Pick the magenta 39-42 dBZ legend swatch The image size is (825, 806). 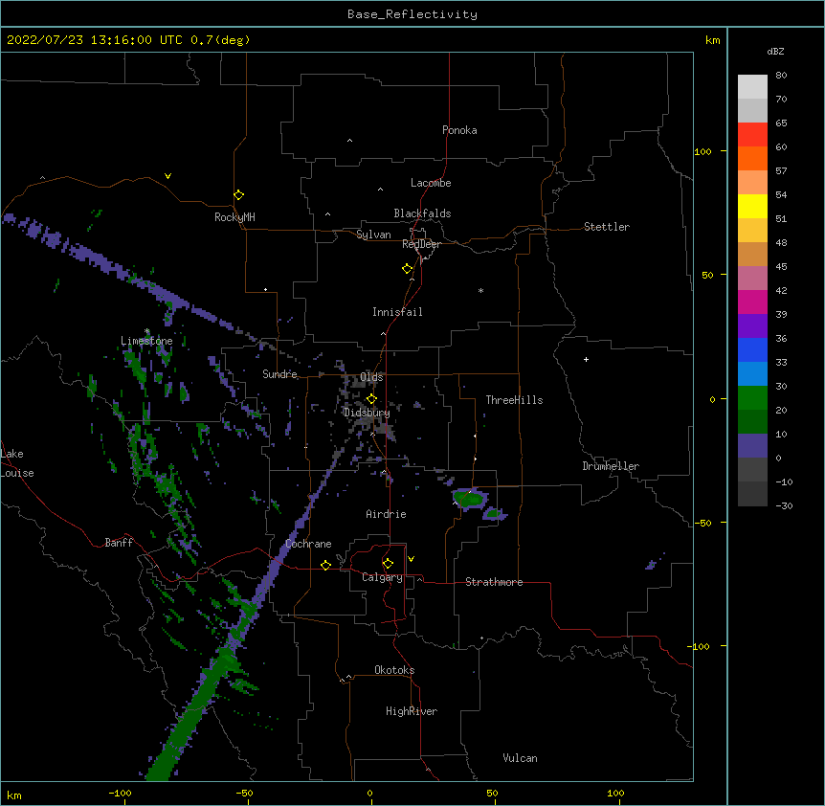click(x=752, y=302)
